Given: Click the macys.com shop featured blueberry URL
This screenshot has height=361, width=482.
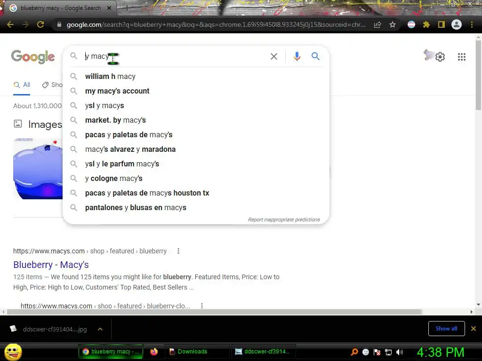Looking at the screenshot, I should click(90, 251).
